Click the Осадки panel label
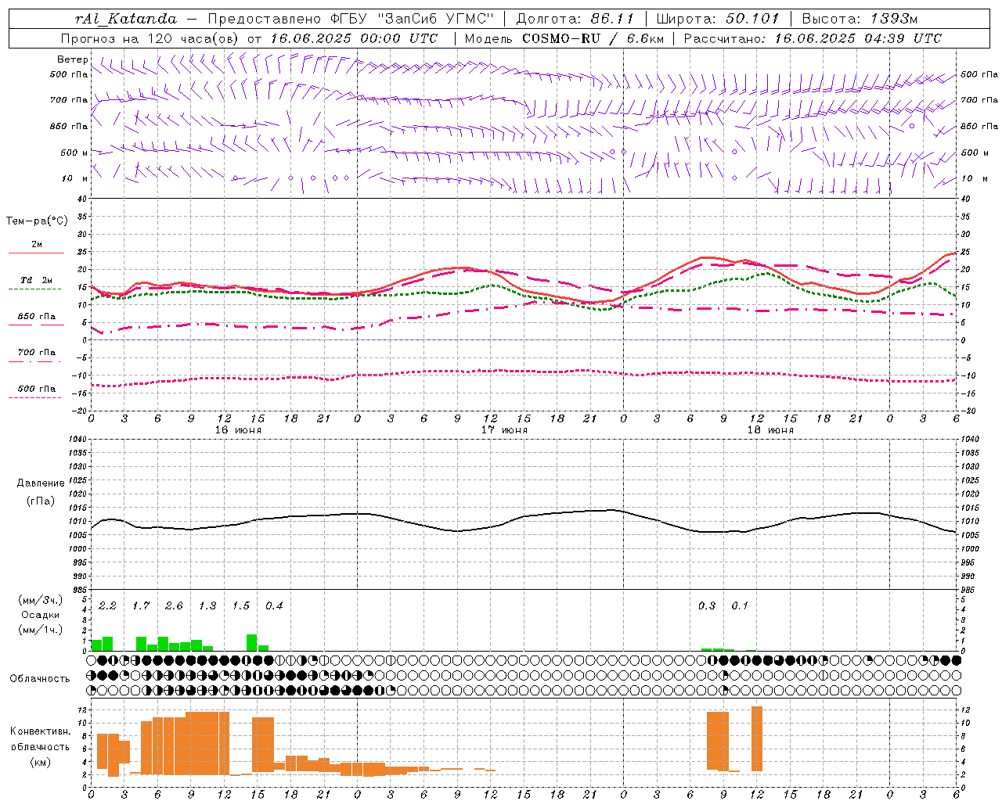Screen dimensions: 1002x801 tap(41, 615)
